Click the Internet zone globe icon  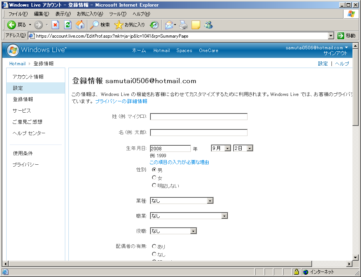[305, 272]
